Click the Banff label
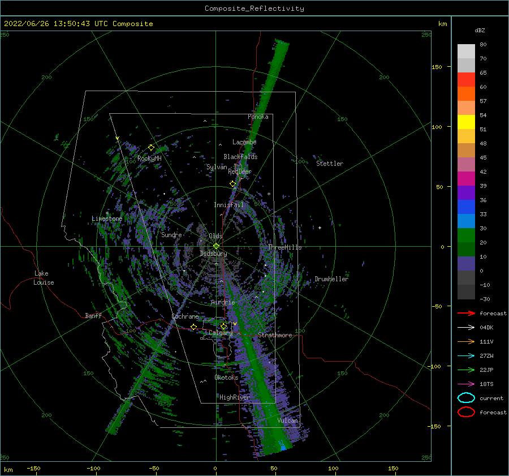Screen dimensions: 509x476 click(x=93, y=315)
